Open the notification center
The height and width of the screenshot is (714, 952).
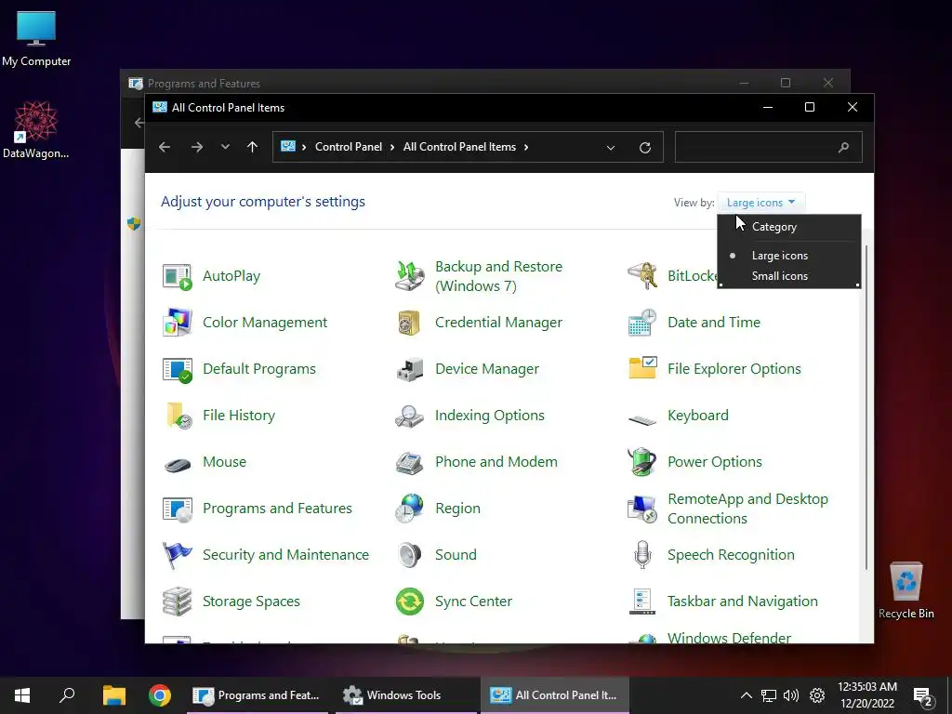pos(923,696)
